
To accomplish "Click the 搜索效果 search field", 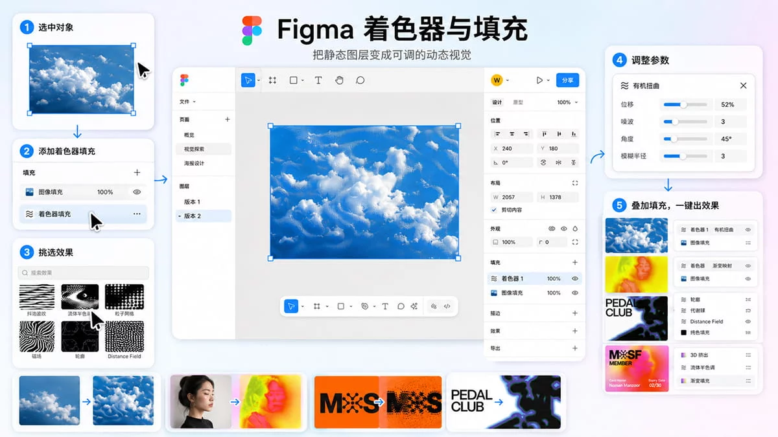I will click(84, 273).
